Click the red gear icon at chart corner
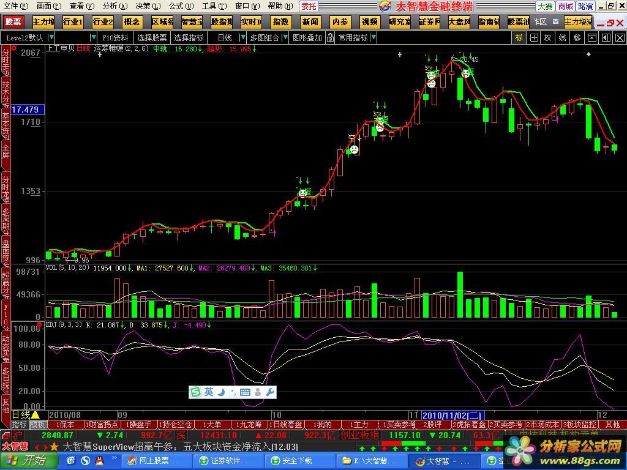Screen dimensions: 627x470 [x=15, y=48]
